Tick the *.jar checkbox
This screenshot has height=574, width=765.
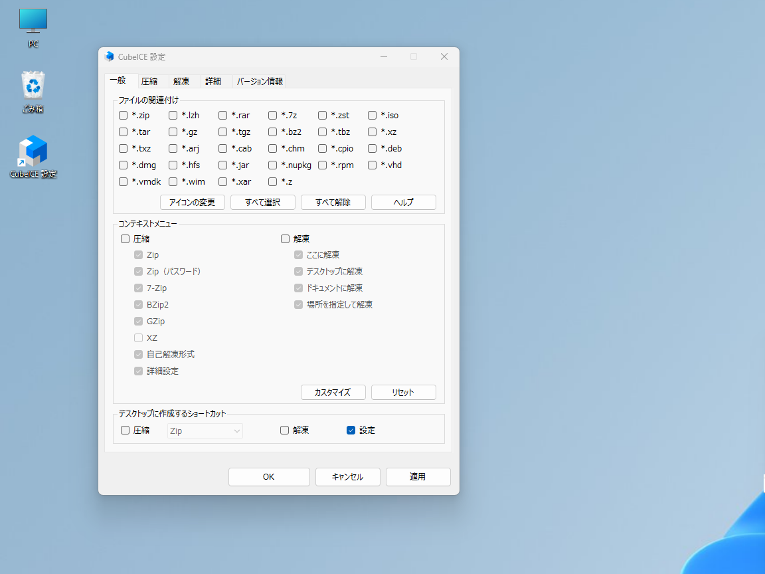coord(222,165)
